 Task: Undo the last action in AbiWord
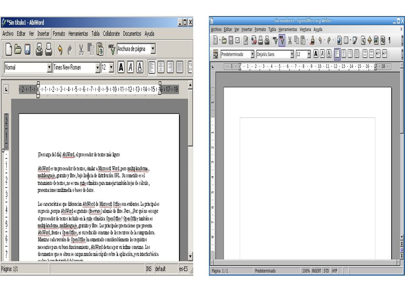click(x=60, y=50)
